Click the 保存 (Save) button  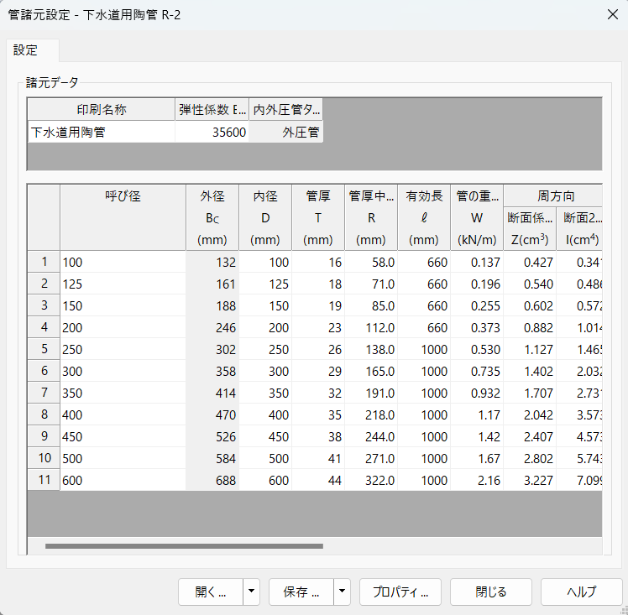(x=301, y=592)
